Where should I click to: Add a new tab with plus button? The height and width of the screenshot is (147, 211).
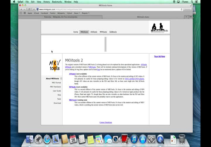(186, 17)
